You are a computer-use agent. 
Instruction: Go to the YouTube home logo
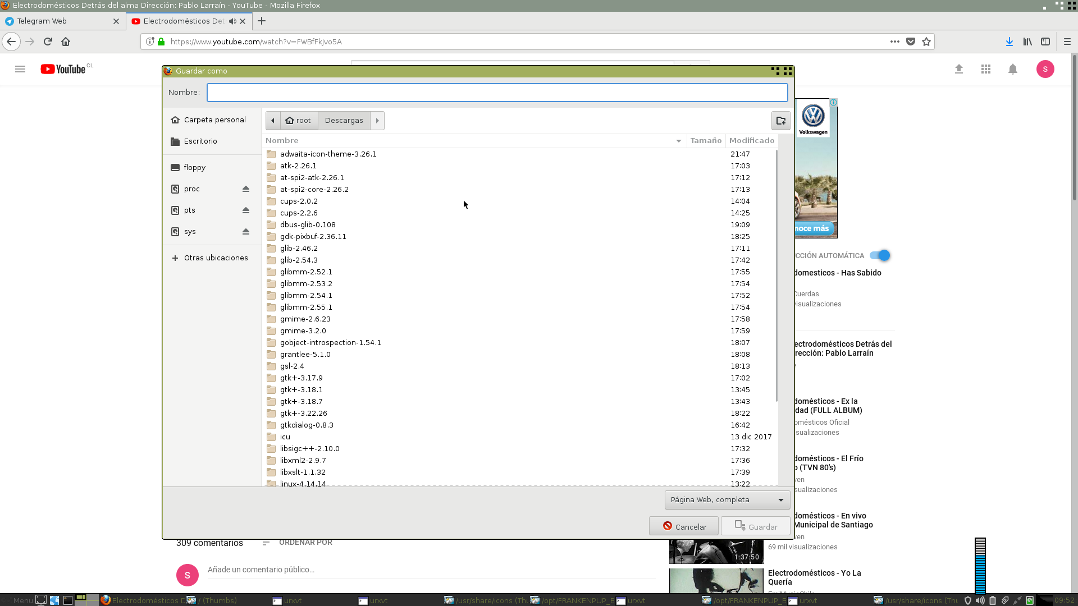click(x=63, y=69)
